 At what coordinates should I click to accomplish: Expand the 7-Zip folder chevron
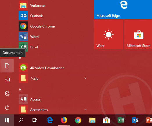point(85,78)
